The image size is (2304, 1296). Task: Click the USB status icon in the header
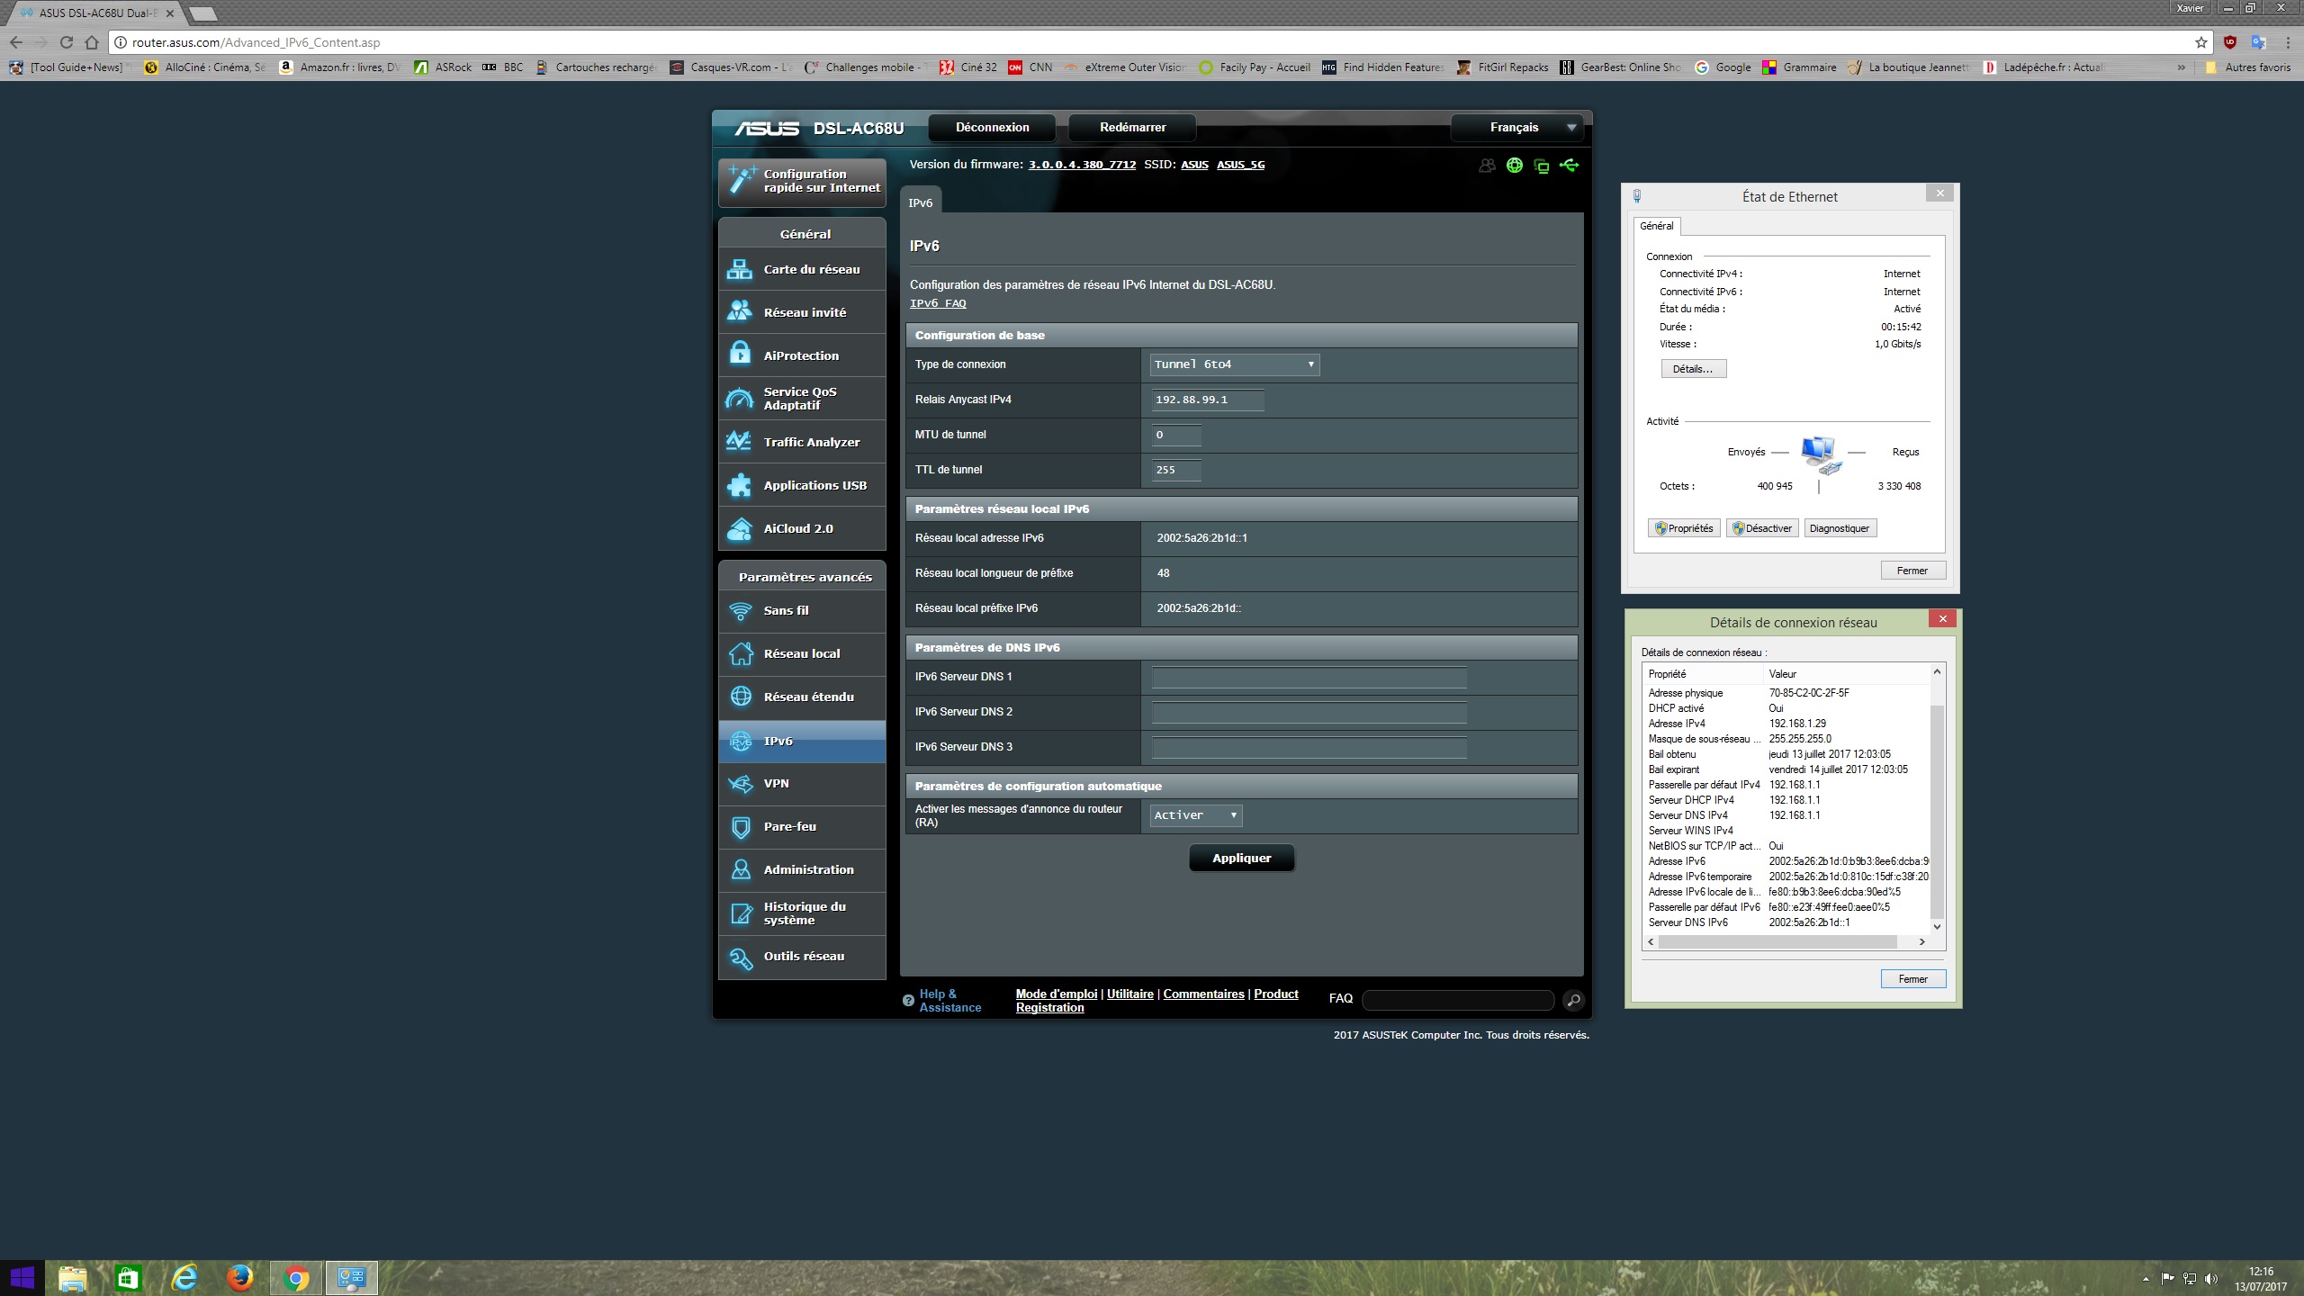pyautogui.click(x=1570, y=166)
